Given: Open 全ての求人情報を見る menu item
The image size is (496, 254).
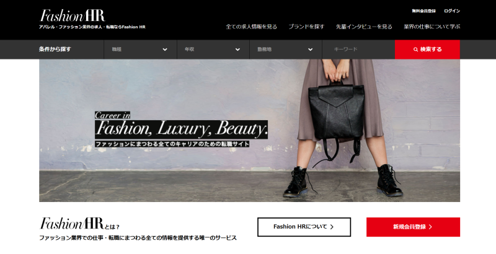Looking at the screenshot, I should [252, 27].
